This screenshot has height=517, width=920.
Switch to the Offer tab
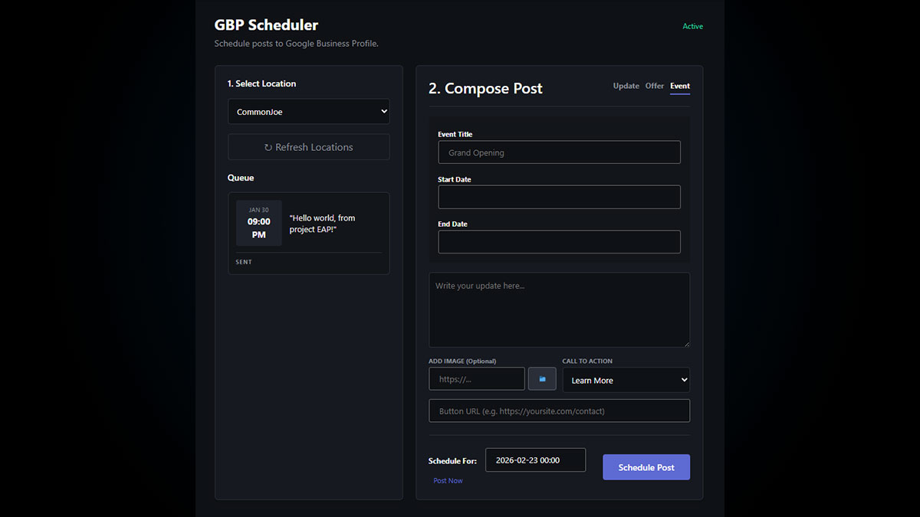(654, 86)
